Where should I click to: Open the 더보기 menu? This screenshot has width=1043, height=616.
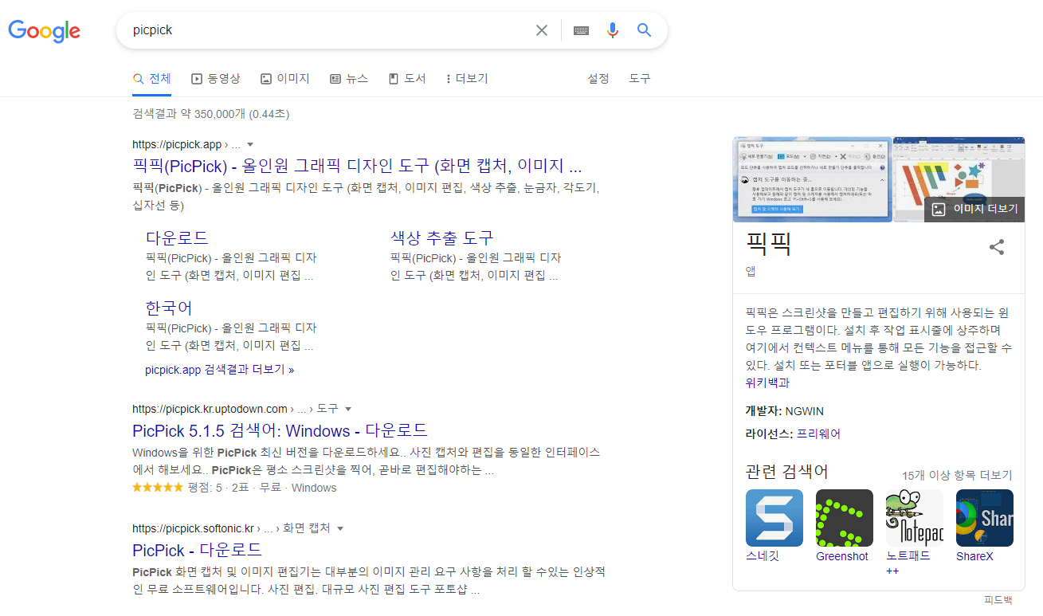(x=467, y=79)
